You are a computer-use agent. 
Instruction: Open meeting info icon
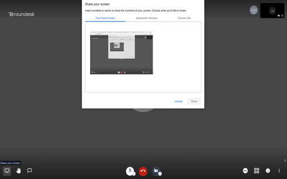coord(268,170)
